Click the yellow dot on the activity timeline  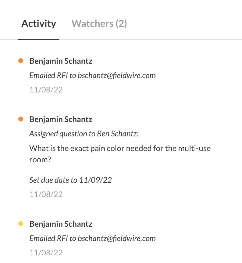pos(21,224)
